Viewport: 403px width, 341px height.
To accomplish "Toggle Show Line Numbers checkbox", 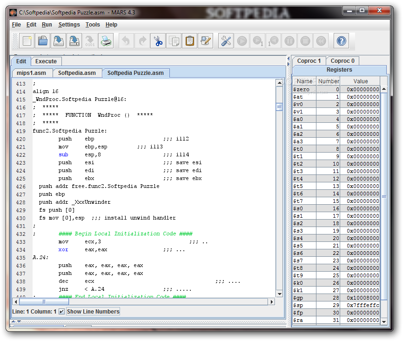I will pyautogui.click(x=61, y=312).
